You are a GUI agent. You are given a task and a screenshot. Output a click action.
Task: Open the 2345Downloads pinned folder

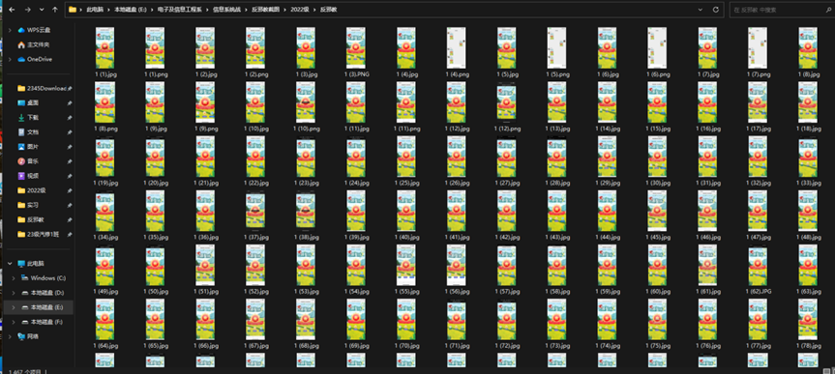click(45, 88)
